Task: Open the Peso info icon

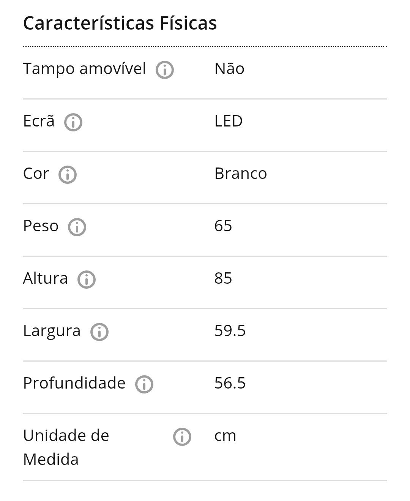Action: 77,227
